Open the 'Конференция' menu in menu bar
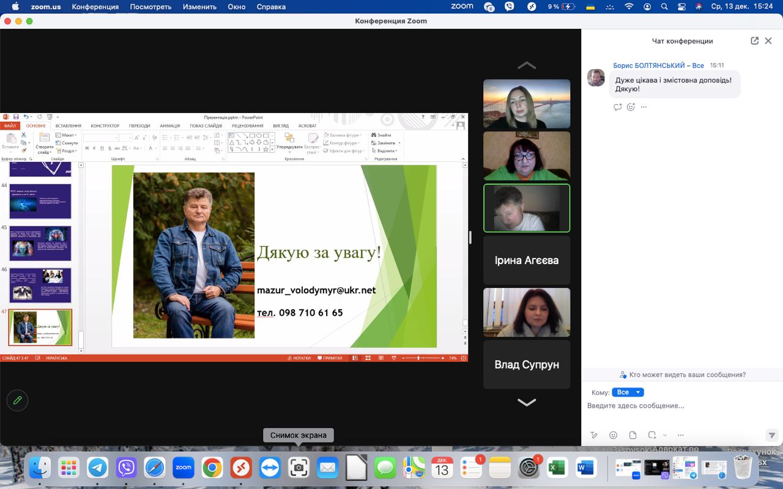The width and height of the screenshot is (783, 489). [95, 7]
